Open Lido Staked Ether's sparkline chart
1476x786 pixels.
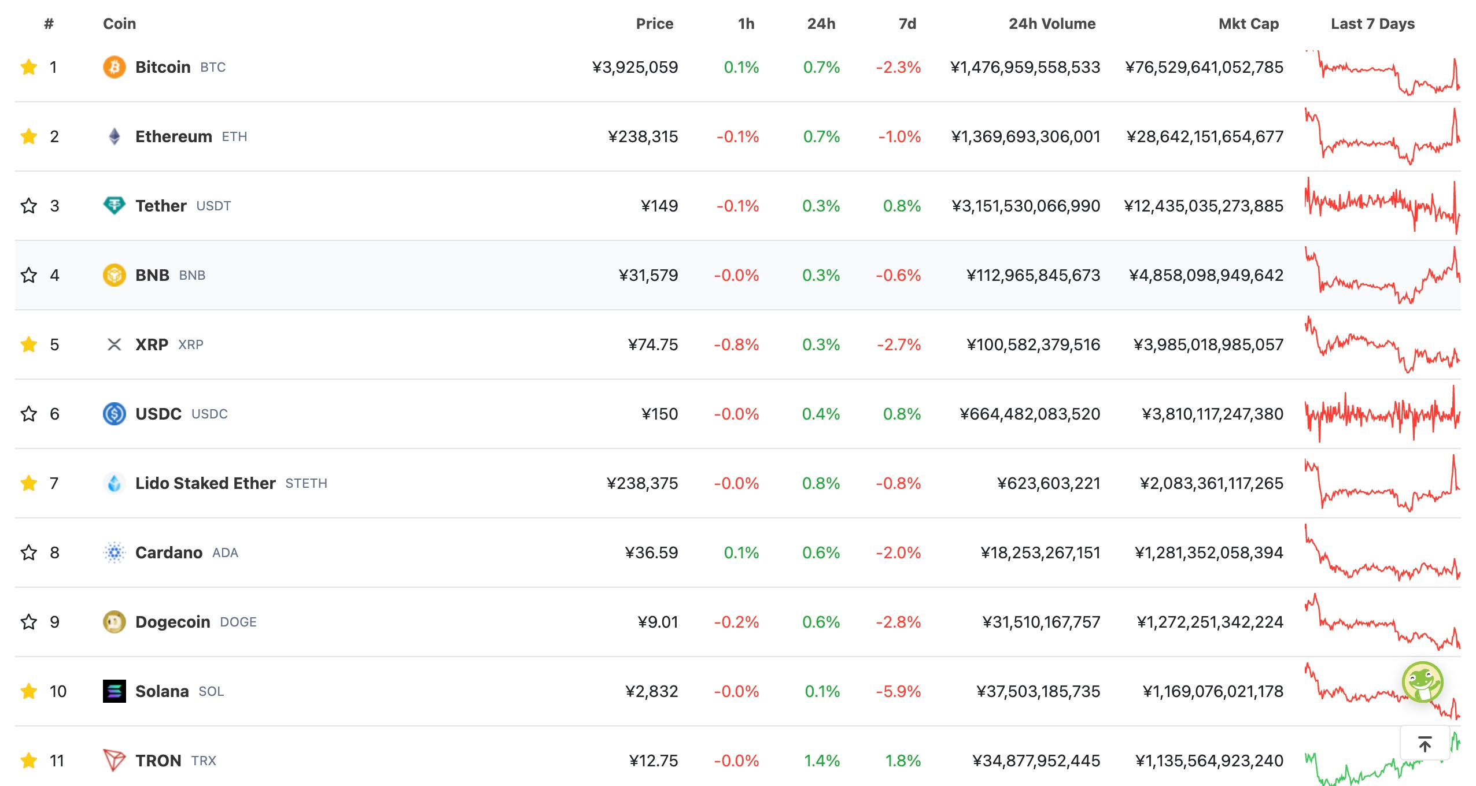click(x=1382, y=483)
